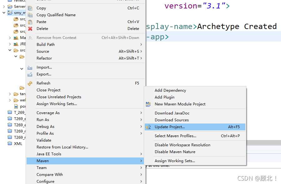Image resolution: width=281 pixels, height=184 pixels.
Task: Open the Build Path submenu
Action: click(85, 45)
